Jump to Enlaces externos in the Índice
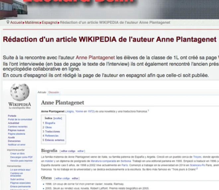This screenshot has width=219, height=190. pos(55,140)
